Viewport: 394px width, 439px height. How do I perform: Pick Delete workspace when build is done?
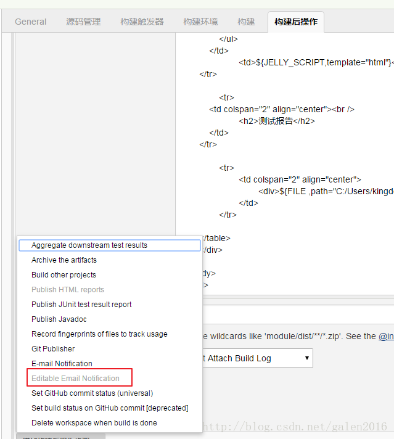pyautogui.click(x=110, y=423)
